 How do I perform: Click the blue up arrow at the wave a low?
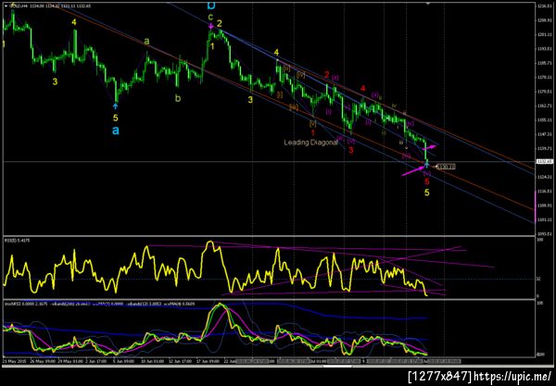(116, 106)
